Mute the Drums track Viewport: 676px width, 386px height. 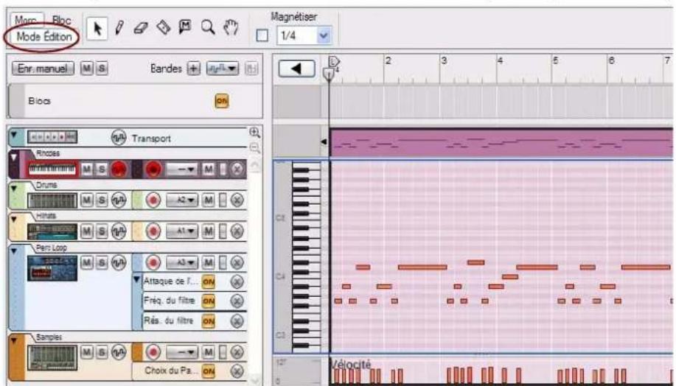(x=87, y=200)
